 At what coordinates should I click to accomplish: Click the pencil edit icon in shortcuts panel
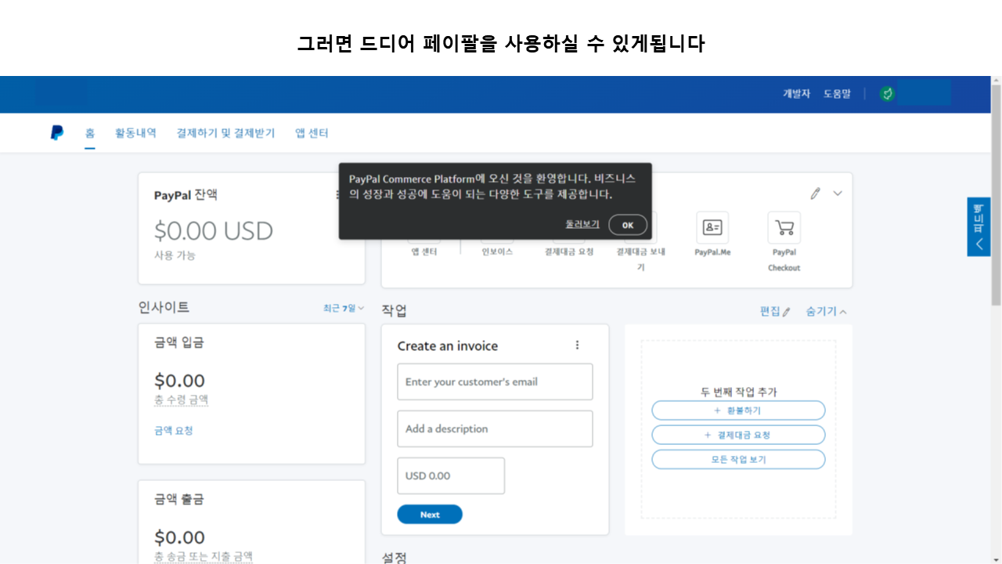tap(815, 193)
